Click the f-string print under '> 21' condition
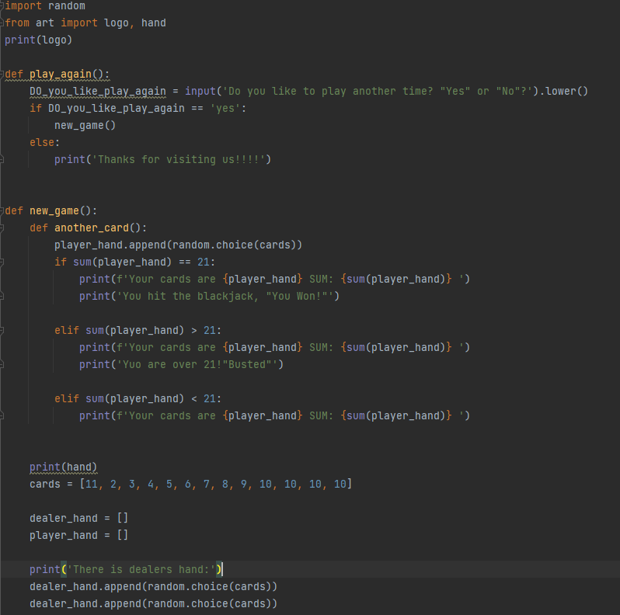This screenshot has height=615, width=620. (274, 348)
